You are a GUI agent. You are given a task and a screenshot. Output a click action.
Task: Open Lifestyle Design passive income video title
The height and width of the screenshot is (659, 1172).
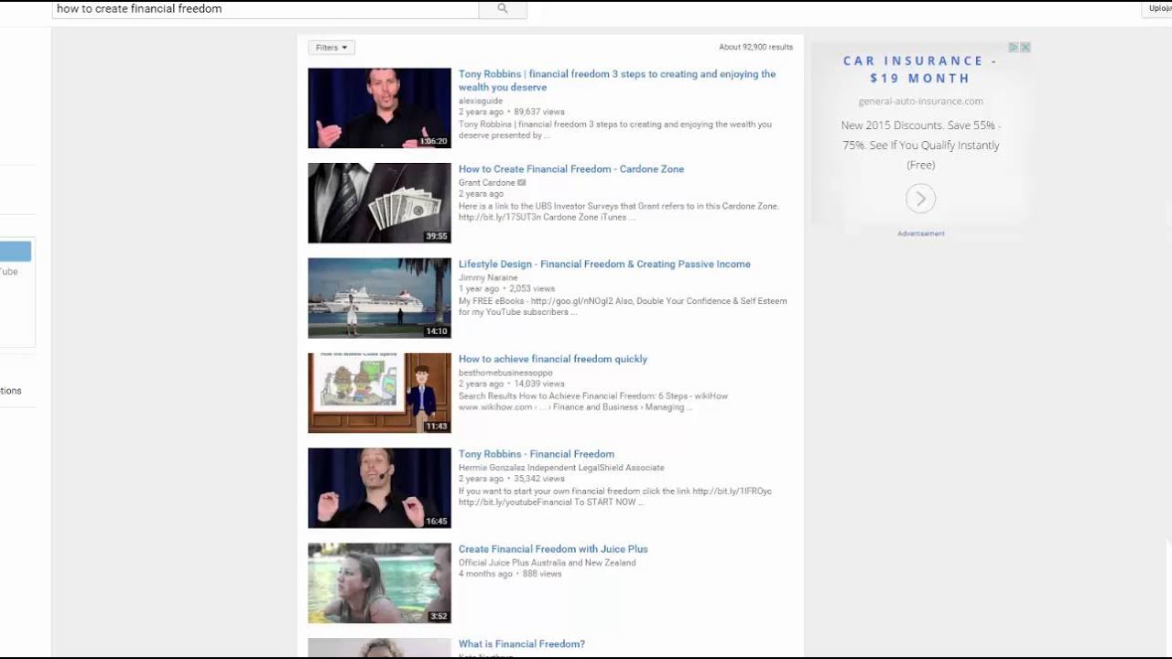pos(604,265)
